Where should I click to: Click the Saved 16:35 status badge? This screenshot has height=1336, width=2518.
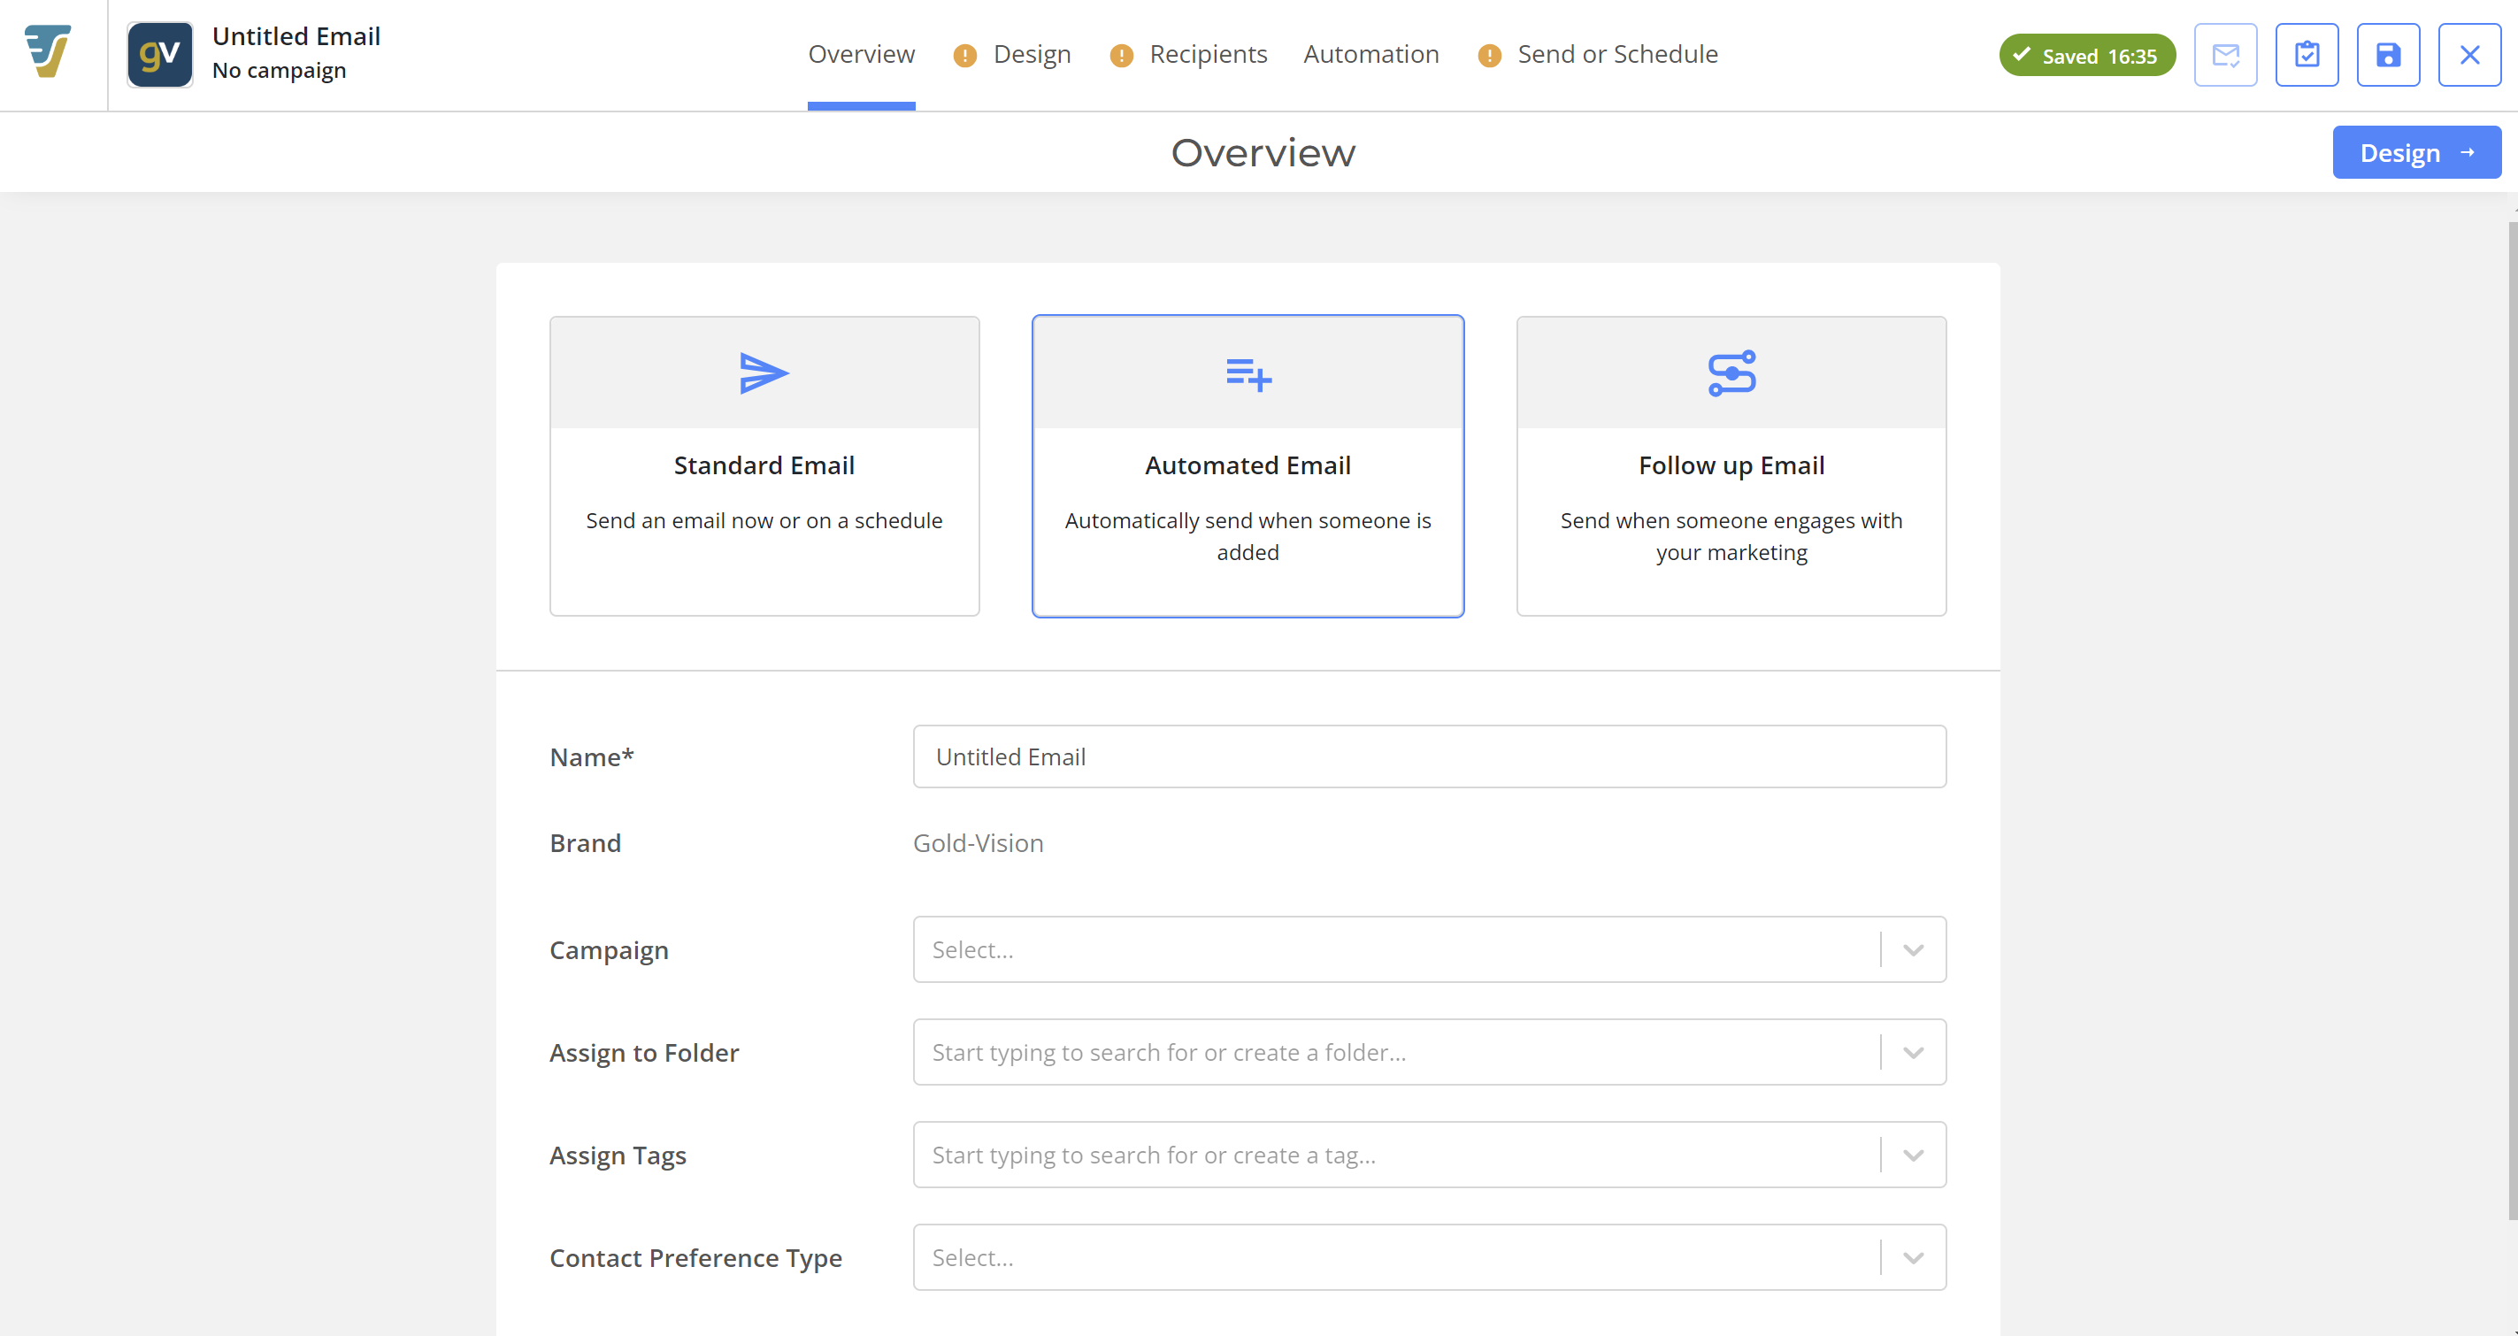tap(2087, 56)
